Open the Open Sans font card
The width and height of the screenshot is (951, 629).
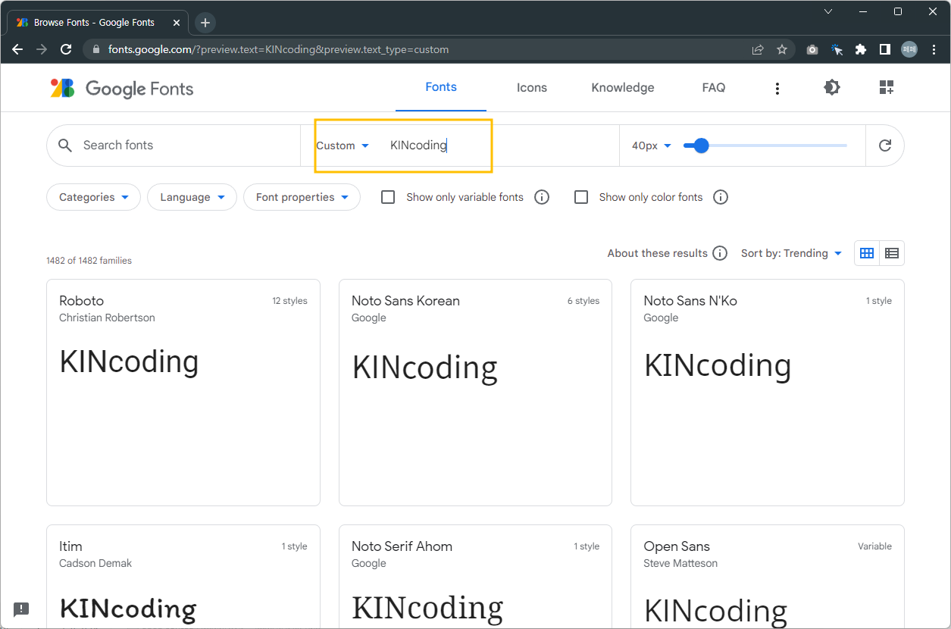[x=768, y=577]
